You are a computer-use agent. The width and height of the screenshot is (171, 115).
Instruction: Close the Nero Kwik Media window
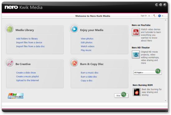click(165, 5)
